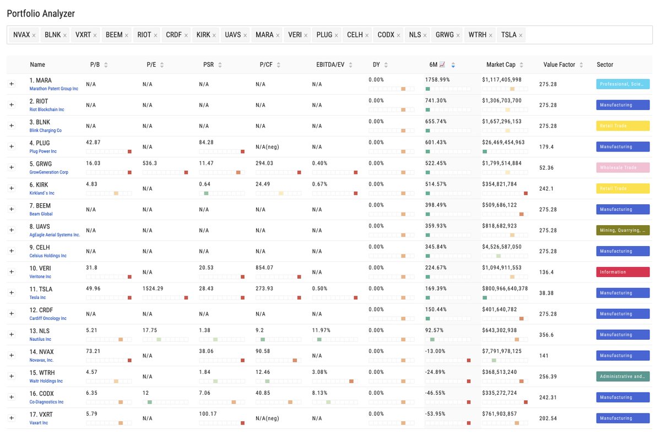
Task: Sort table by Value Factor column
Action: coord(581,65)
